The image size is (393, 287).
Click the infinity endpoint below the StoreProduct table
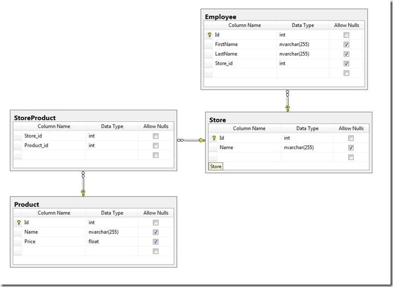click(83, 175)
